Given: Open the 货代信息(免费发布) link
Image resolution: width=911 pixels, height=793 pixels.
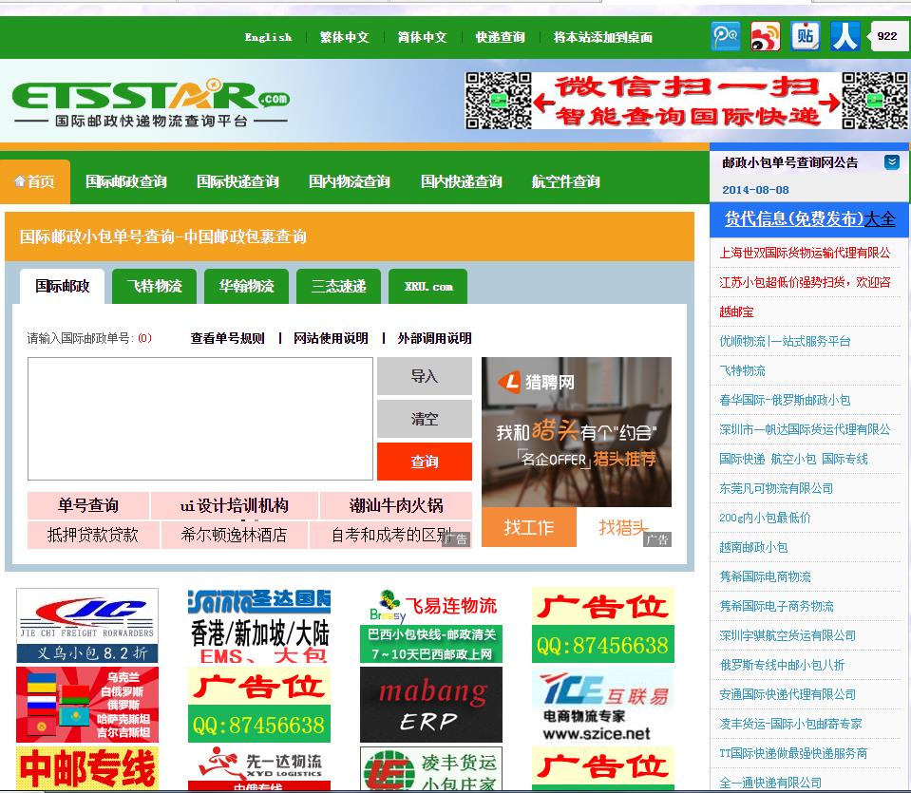Looking at the screenshot, I should pyautogui.click(x=793, y=219).
